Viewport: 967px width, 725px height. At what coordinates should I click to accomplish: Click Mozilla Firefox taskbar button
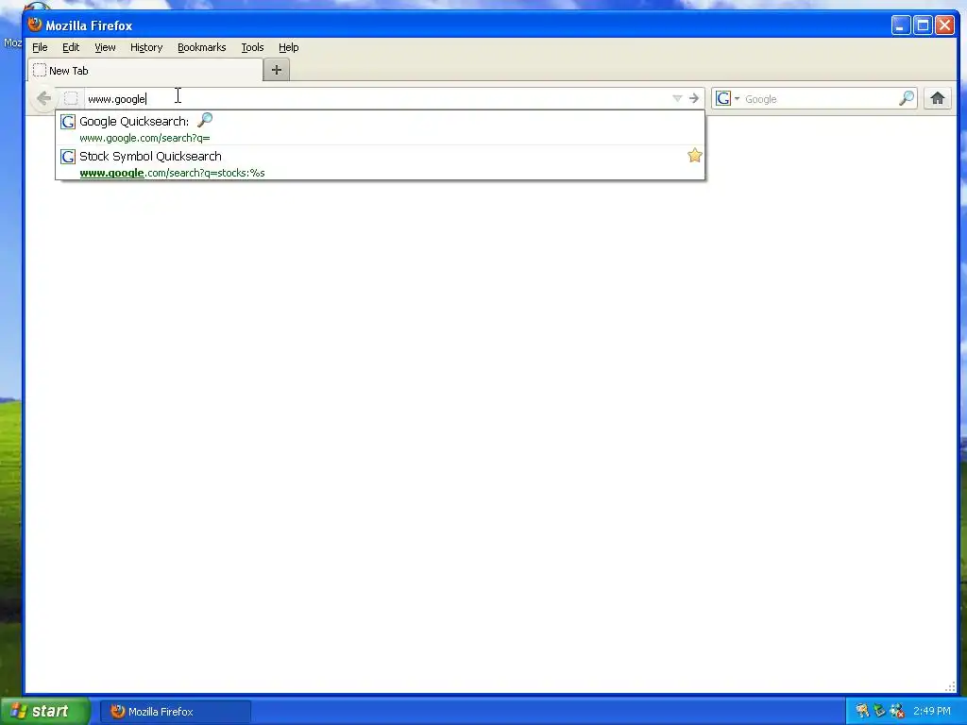click(x=175, y=712)
